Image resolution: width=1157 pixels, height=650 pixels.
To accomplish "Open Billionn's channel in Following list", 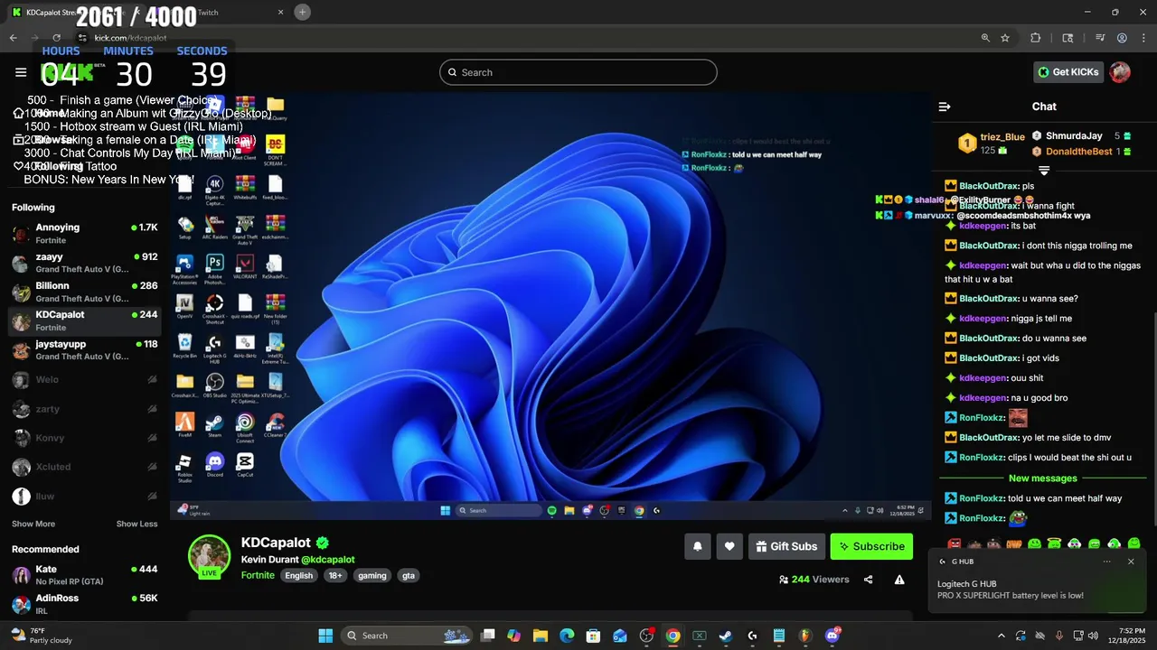I will tap(85, 292).
